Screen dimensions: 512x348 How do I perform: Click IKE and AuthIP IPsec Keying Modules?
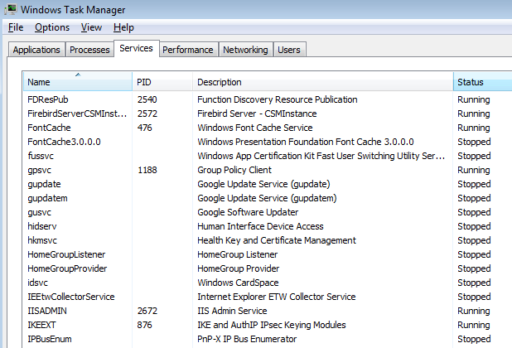[272, 325]
